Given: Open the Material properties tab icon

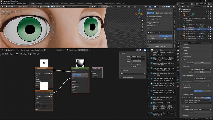Looking at the screenshot, I should (x=178, y=86).
